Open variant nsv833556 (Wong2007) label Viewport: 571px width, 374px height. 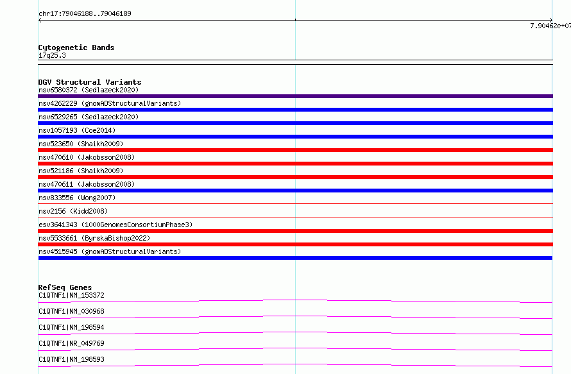click(77, 198)
